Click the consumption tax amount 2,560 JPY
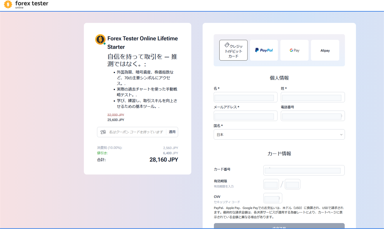Screen dimensions: 384x229 (171, 148)
